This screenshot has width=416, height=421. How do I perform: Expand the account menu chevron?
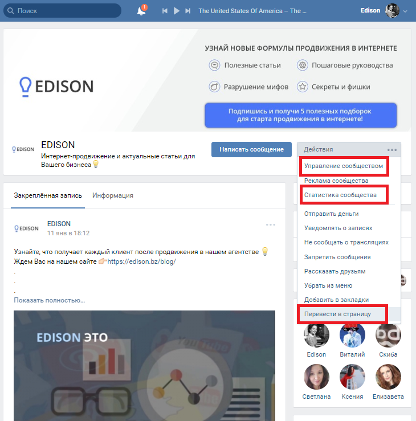coord(405,11)
